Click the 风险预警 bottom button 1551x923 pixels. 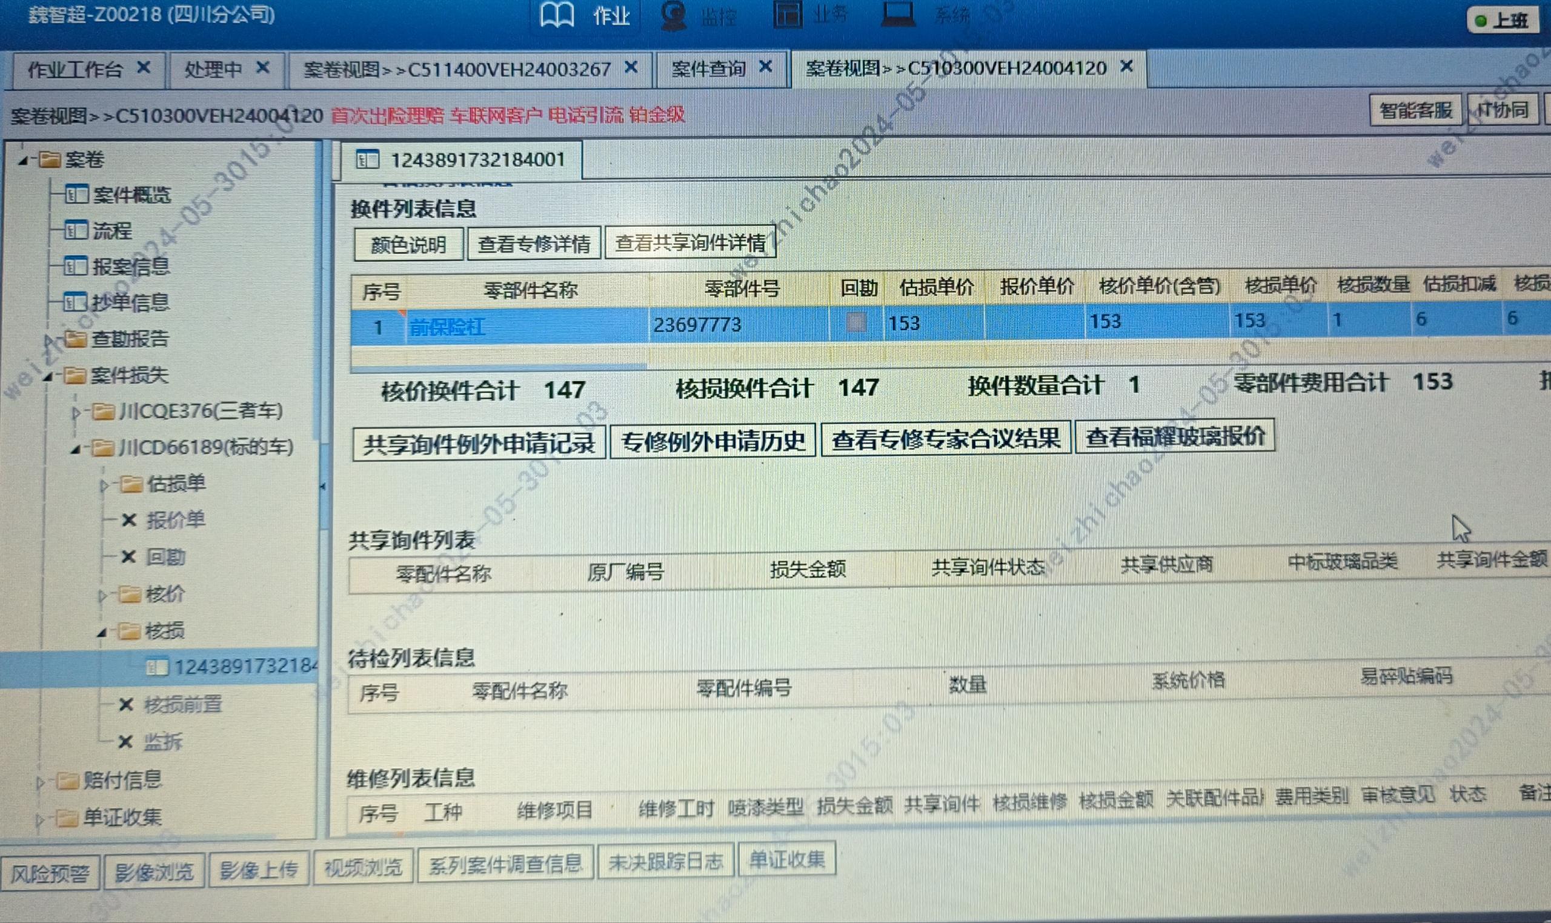tap(50, 874)
